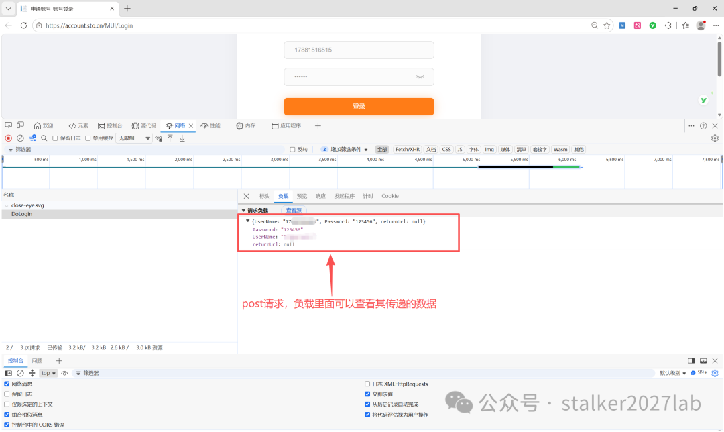Open the 无限制 throttling dropdown
This screenshot has width=724, height=432.
tap(134, 138)
